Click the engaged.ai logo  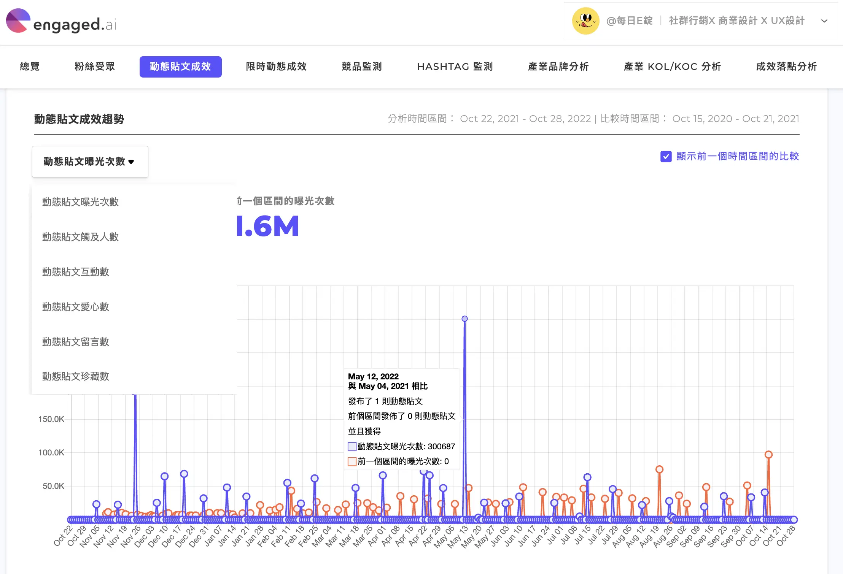pyautogui.click(x=61, y=22)
